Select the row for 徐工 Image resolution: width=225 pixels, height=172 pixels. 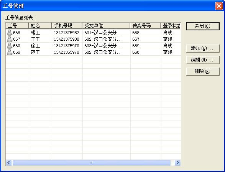click(93, 46)
